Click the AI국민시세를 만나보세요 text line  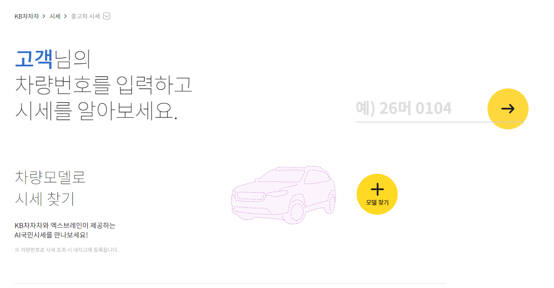point(51,235)
